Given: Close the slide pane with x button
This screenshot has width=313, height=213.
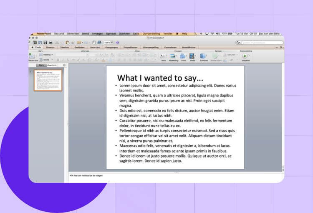Looking at the screenshot, I should point(64,65).
